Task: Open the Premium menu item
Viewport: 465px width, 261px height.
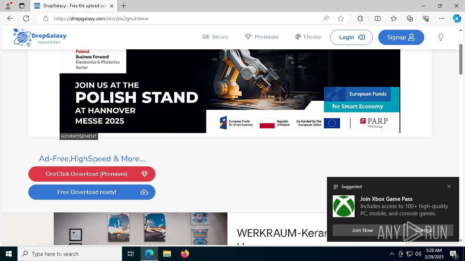Action: point(262,37)
